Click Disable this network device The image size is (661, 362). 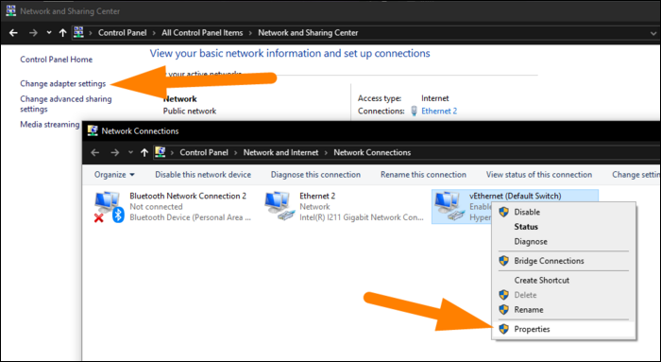coord(203,175)
